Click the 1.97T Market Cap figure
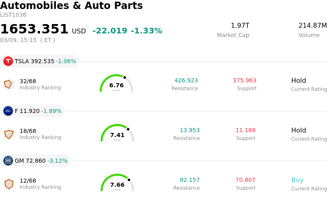The width and height of the screenshot is (327, 199). point(240,26)
